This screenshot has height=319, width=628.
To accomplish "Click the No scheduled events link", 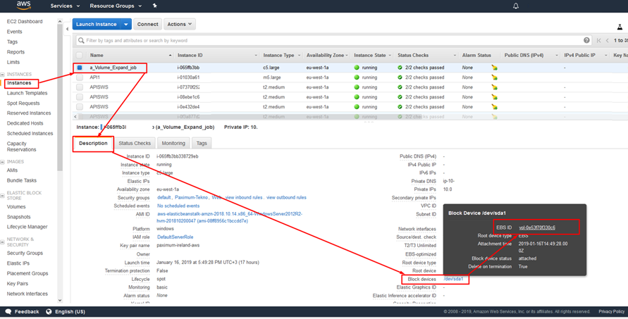I will pyautogui.click(x=178, y=206).
